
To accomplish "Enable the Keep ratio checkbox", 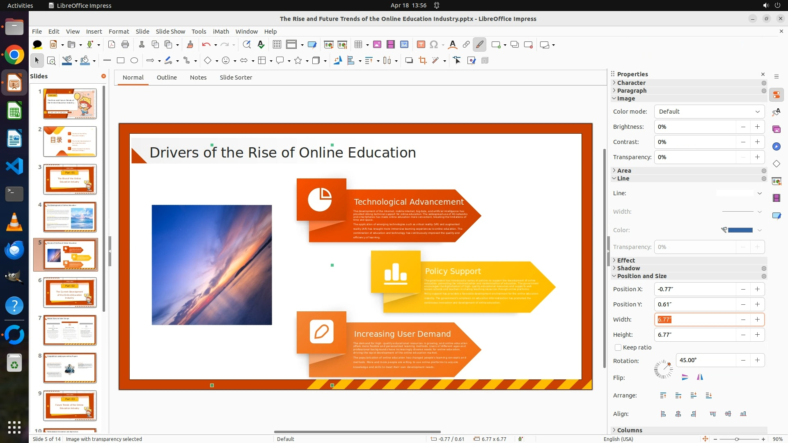I will 618,347.
